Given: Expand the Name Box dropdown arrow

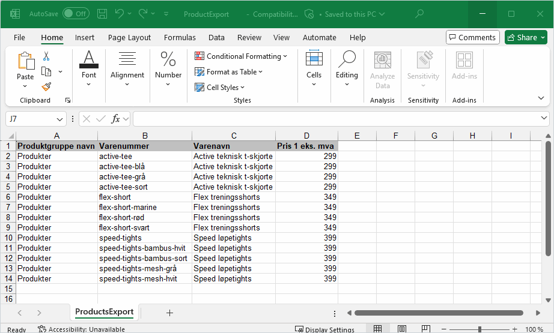Looking at the screenshot, I should (x=60, y=119).
